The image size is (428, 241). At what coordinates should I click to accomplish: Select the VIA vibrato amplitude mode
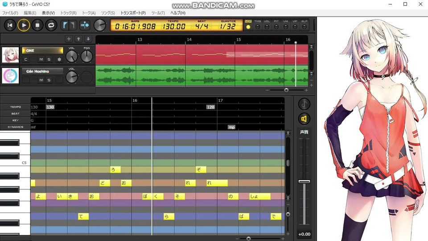[x=285, y=25]
